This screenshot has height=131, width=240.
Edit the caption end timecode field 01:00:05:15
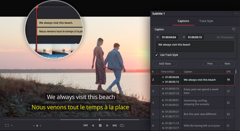click(195, 37)
